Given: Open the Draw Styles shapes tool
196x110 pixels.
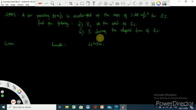Looking at the screenshot, I should coord(141,3).
